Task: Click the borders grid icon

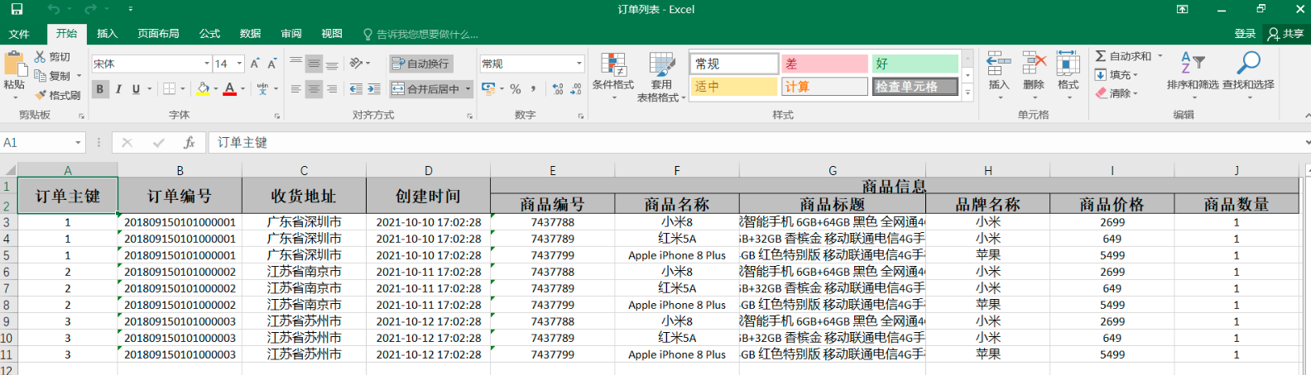Action: pyautogui.click(x=169, y=88)
